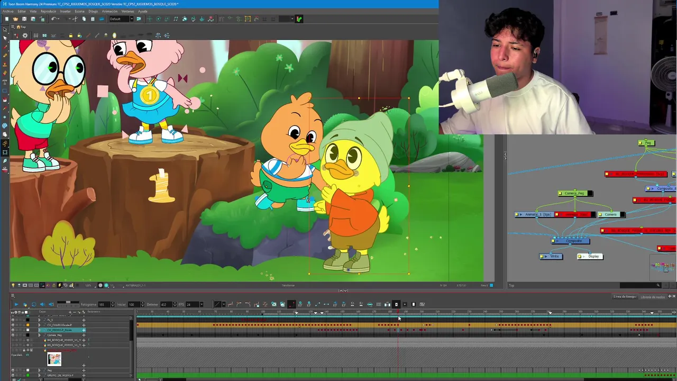This screenshot has height=381, width=677.
Task: Click the balance scales icon in Camera toolbar
Action: coord(158,35)
